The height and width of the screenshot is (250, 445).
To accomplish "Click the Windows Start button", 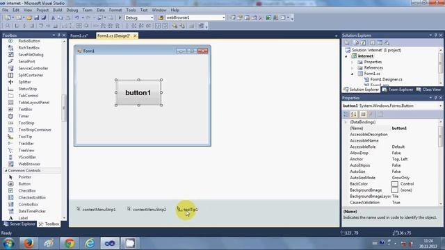I will coord(9,243).
